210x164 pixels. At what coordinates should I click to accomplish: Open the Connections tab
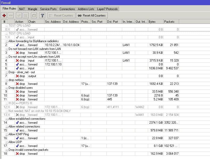(x=67, y=9)
